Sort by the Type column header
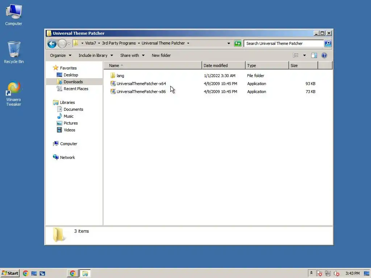This screenshot has width=371, height=278. 267,66
